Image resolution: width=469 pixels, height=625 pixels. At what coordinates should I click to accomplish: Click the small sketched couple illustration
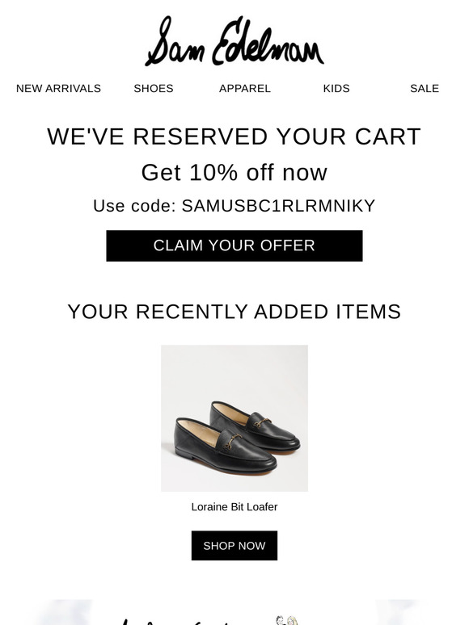[x=286, y=620]
